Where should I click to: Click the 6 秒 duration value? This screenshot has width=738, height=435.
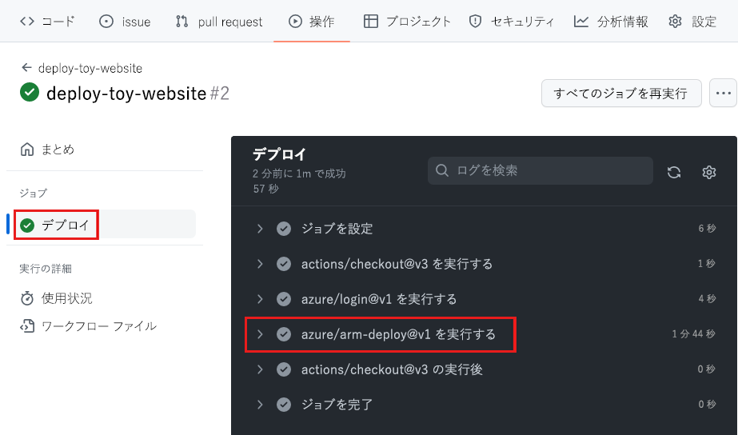pyautogui.click(x=707, y=229)
